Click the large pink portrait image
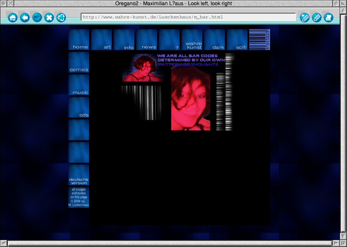This screenshot has height=247, width=347. point(190,99)
